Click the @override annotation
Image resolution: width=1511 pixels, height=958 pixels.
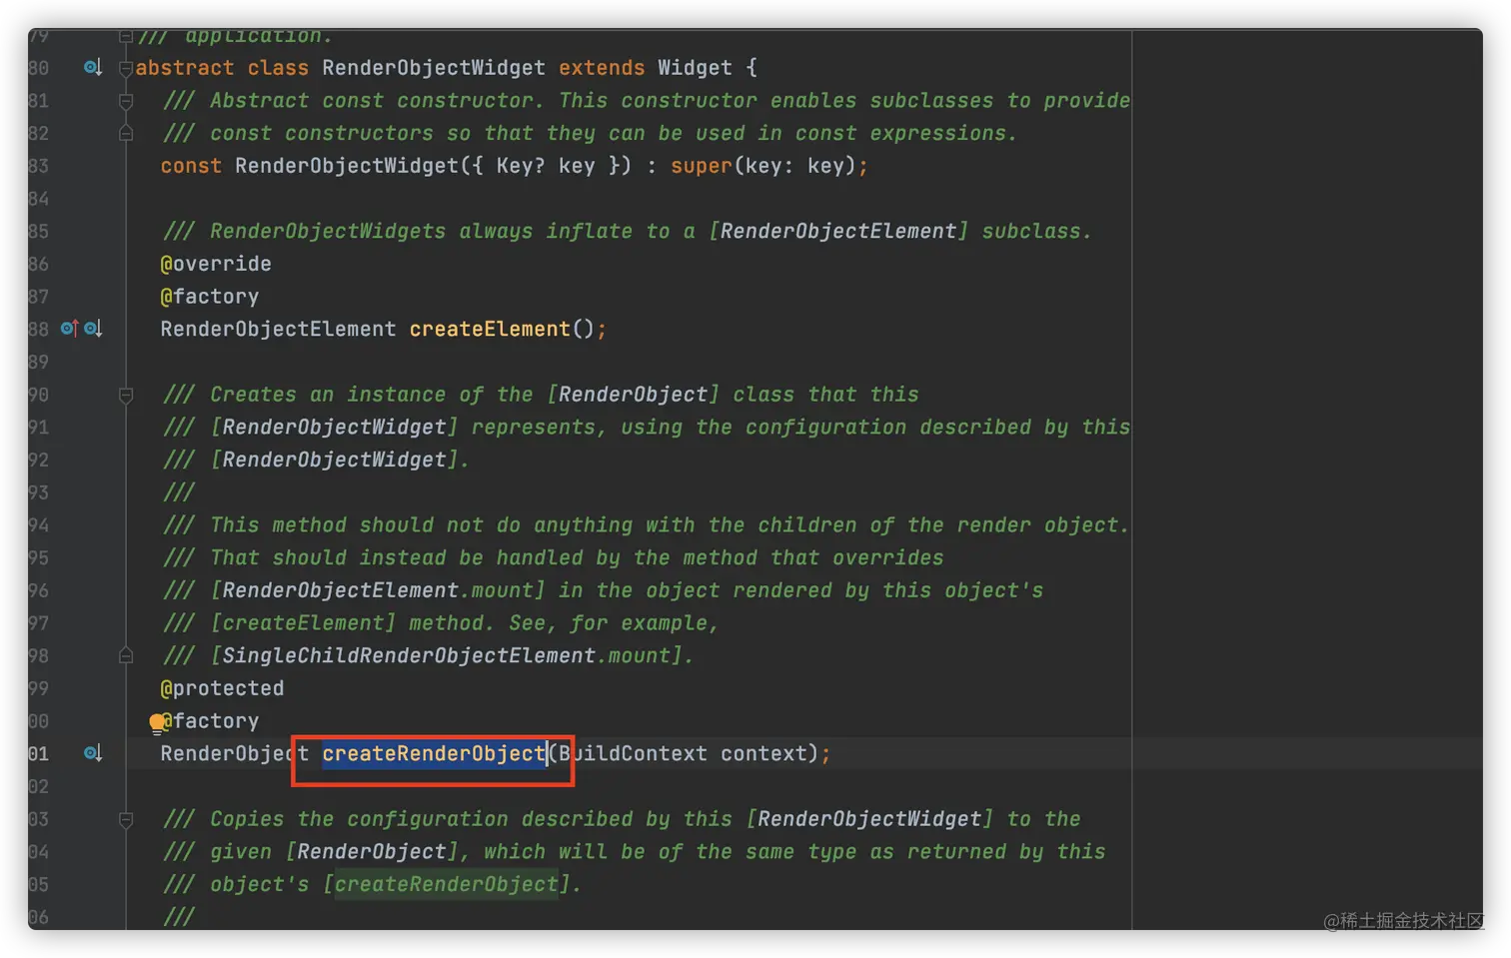point(216,264)
